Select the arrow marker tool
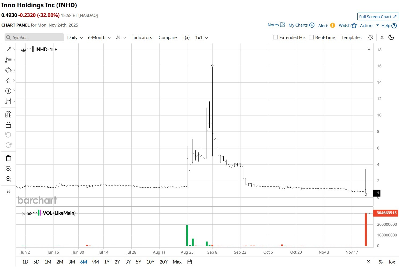Screen dimensions: 400x267 (x=8, y=81)
